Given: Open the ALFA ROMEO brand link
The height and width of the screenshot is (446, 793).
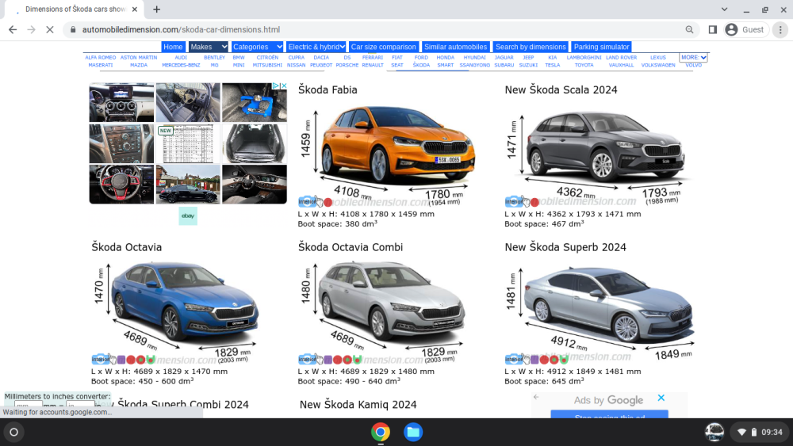Looking at the screenshot, I should pos(101,58).
